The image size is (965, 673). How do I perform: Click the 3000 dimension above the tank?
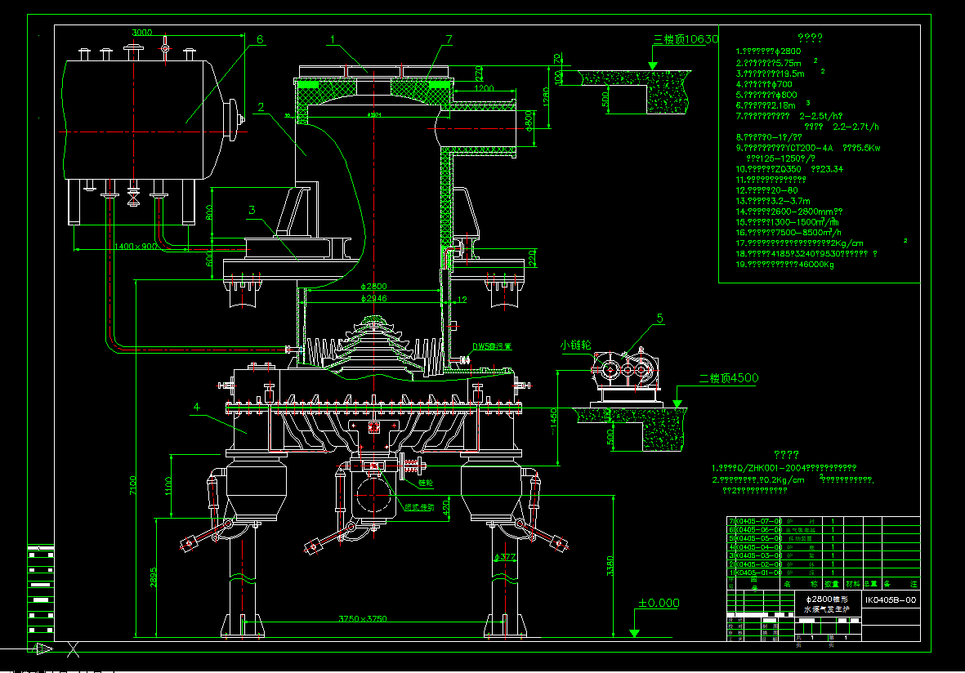click(x=142, y=32)
